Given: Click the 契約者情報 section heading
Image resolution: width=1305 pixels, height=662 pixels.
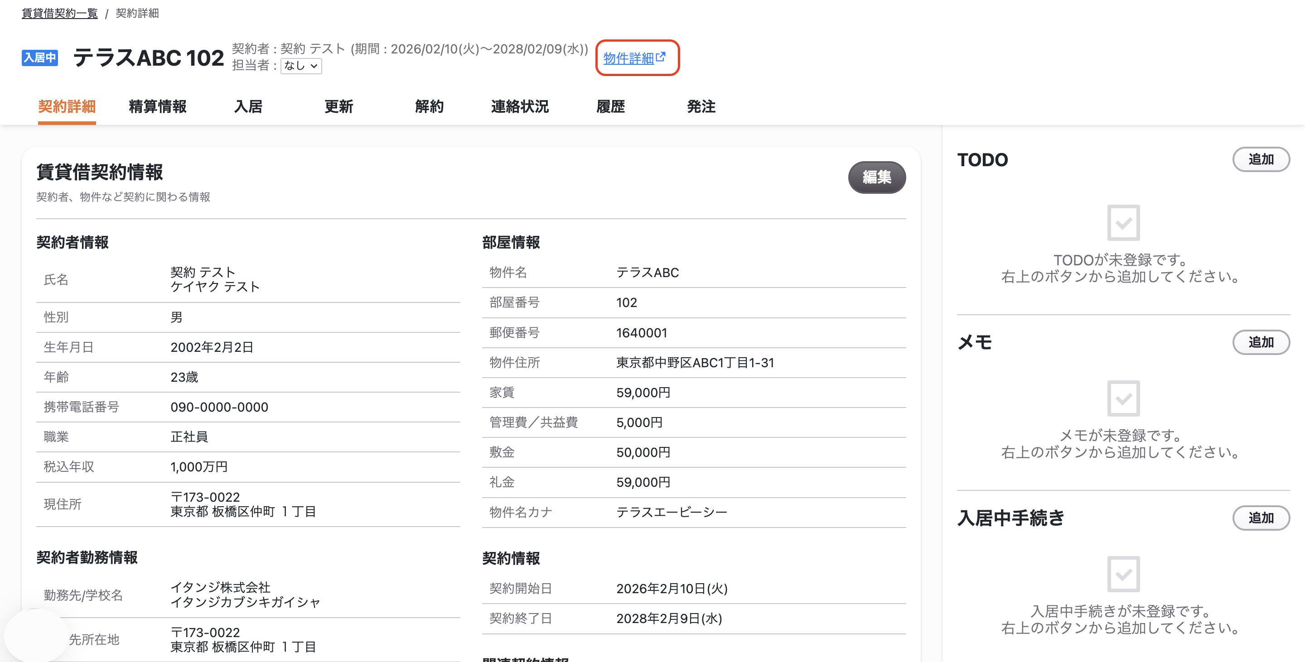Looking at the screenshot, I should click(x=72, y=242).
